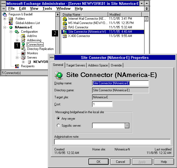Click the Add-Ins icon
The height and width of the screenshot is (168, 177).
pyautogui.click(x=23, y=36)
